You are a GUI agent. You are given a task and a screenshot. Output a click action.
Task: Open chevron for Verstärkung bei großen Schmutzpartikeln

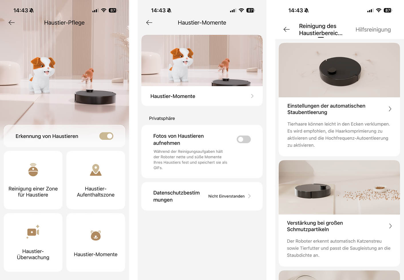[390, 226]
